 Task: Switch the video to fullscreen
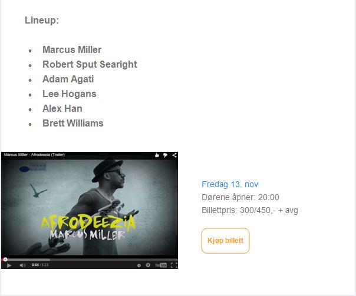pos(174,265)
